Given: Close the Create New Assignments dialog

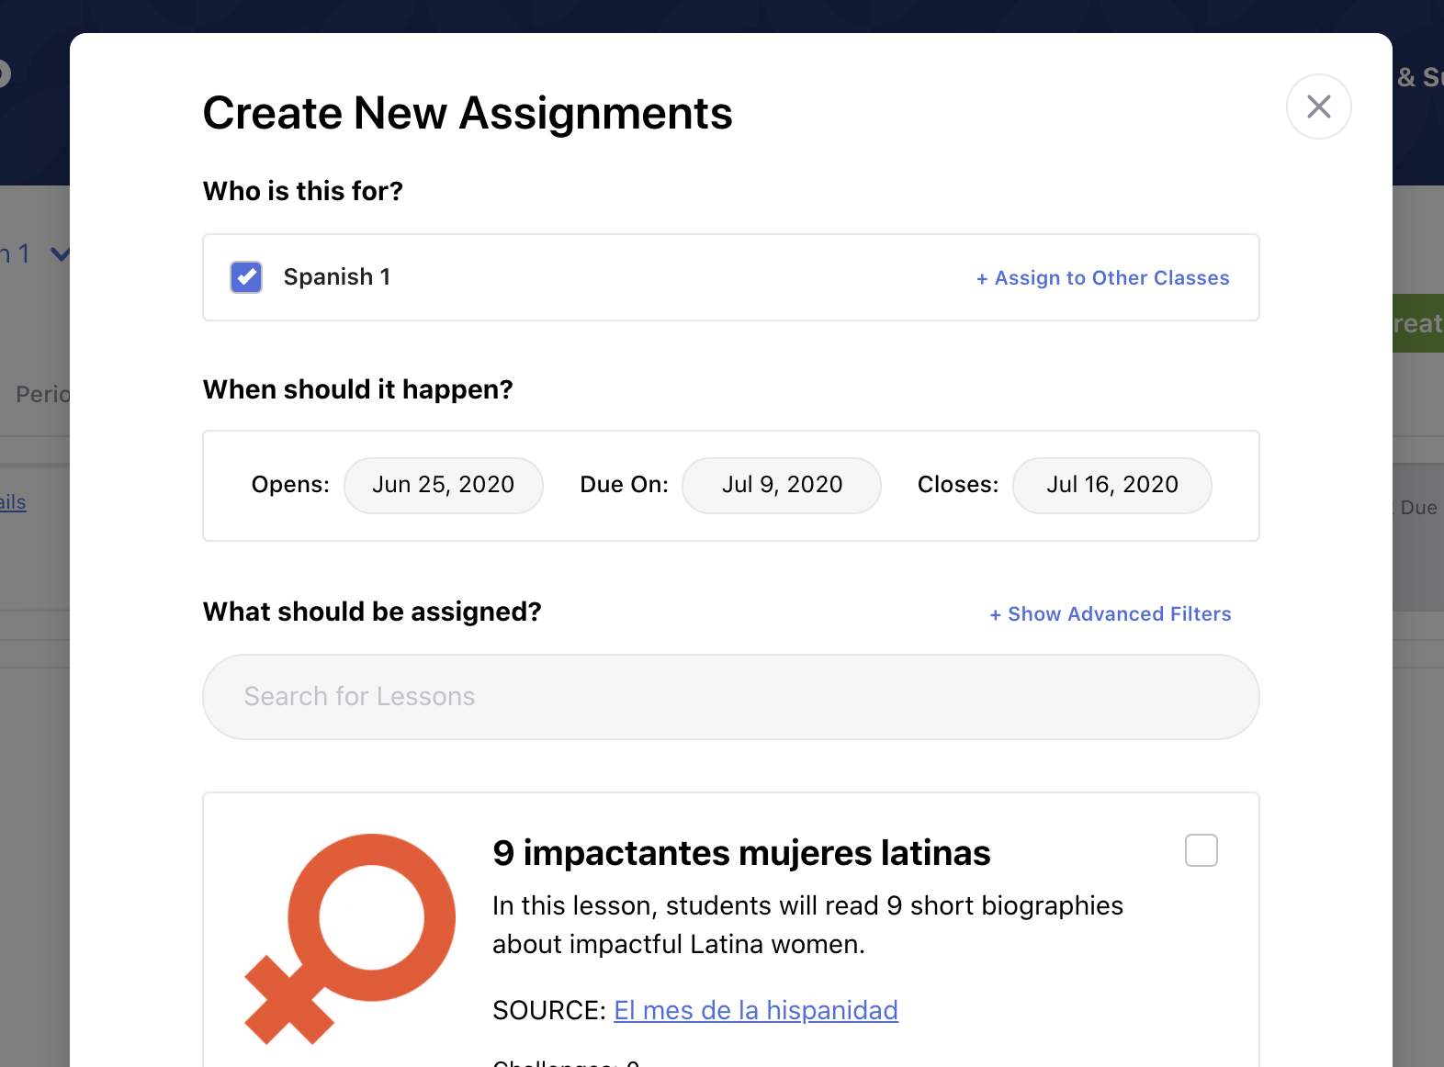Looking at the screenshot, I should (1318, 107).
